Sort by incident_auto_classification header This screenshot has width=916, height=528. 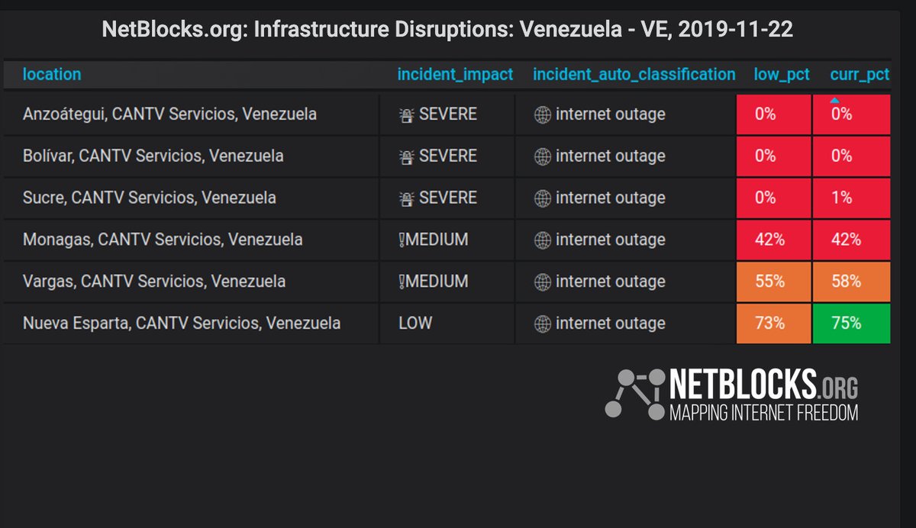634,75
